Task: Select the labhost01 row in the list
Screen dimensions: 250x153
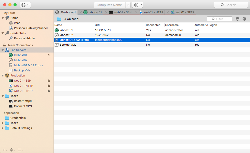Action: click(152, 30)
